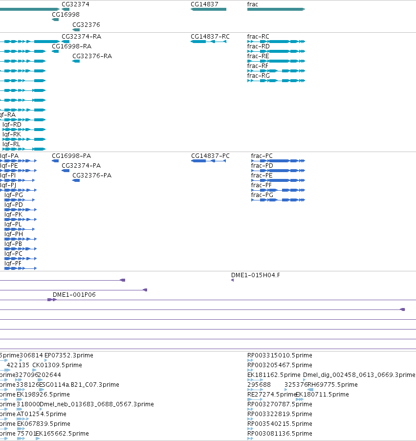Click the CG14837 gene label without suffix

[204, 4]
